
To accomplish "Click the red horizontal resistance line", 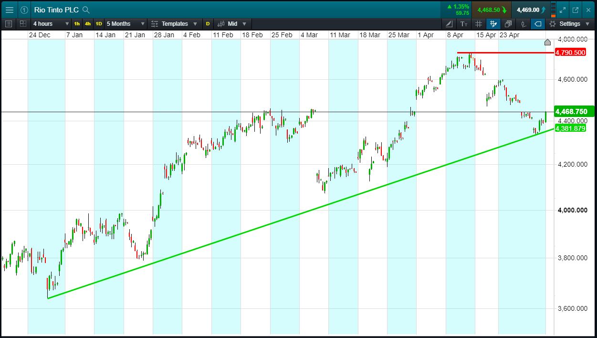I will coord(505,53).
